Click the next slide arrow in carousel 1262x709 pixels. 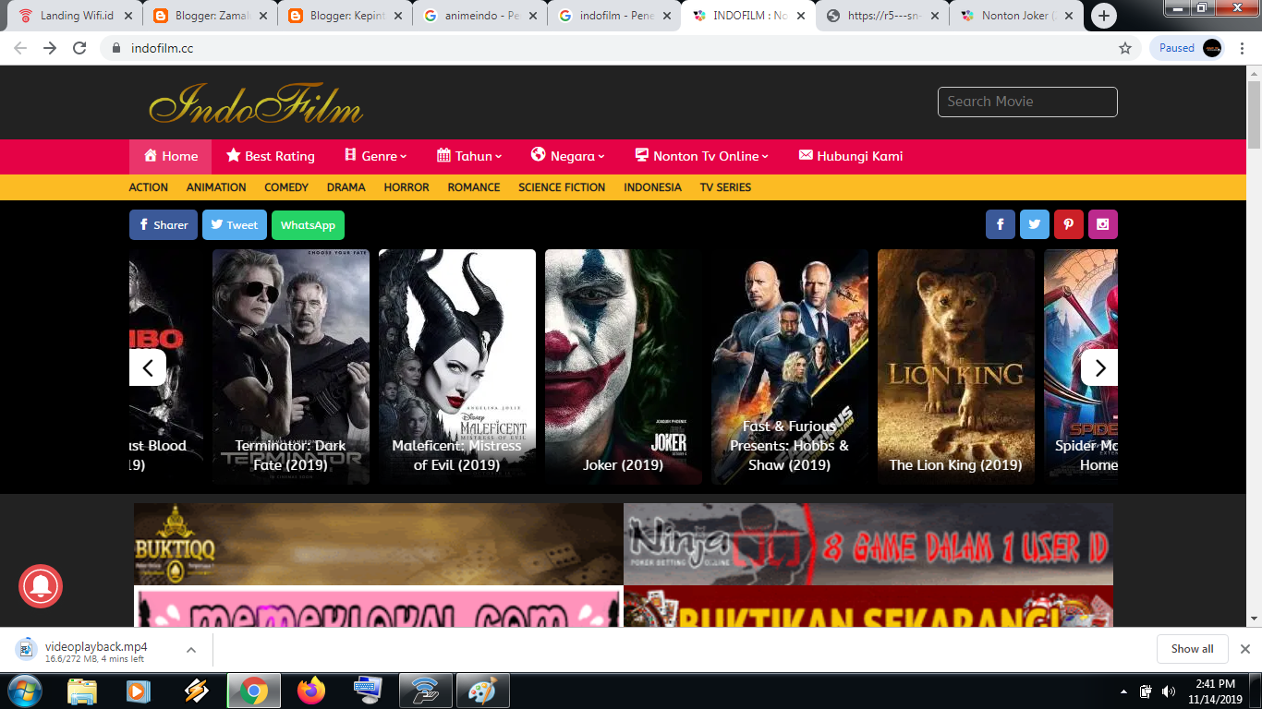(1099, 367)
